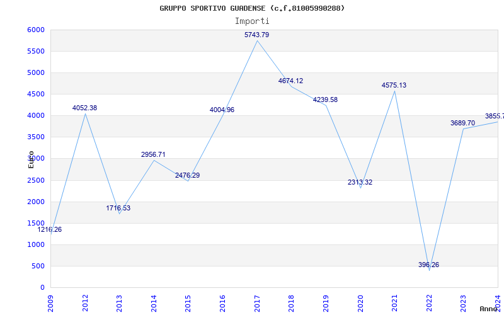Click the 2021 year axis label
The image size is (504, 315).
395,303
